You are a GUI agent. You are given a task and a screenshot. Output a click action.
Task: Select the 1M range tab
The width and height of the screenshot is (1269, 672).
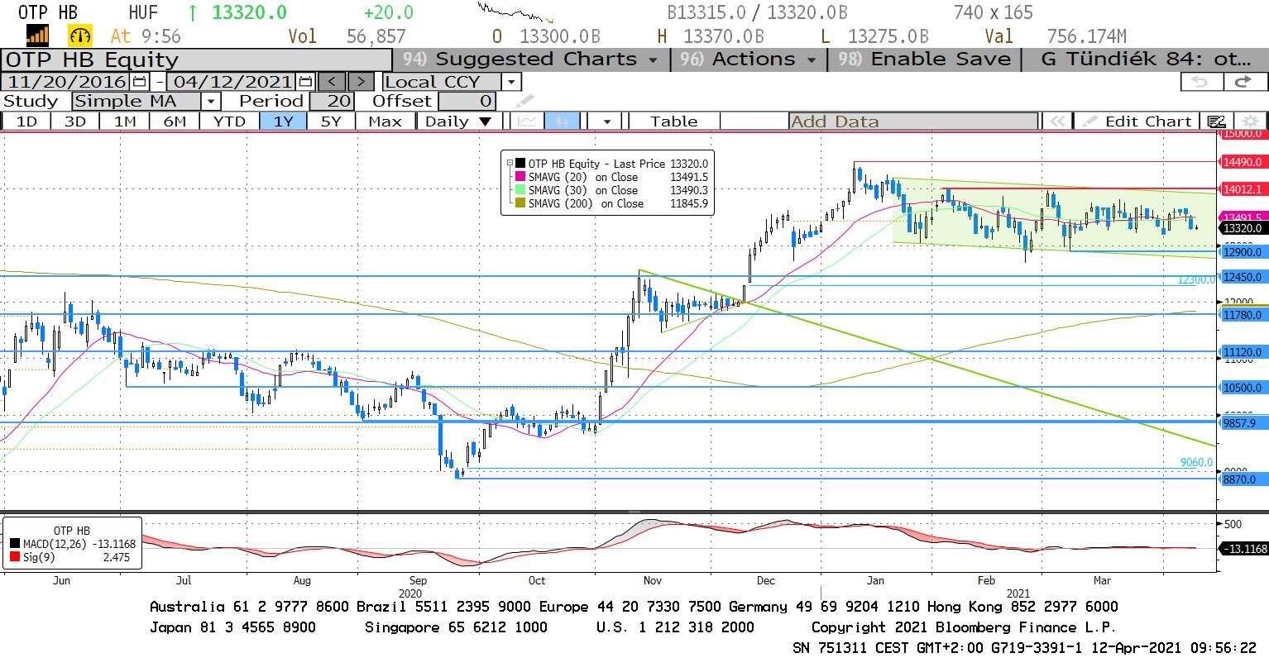125,122
